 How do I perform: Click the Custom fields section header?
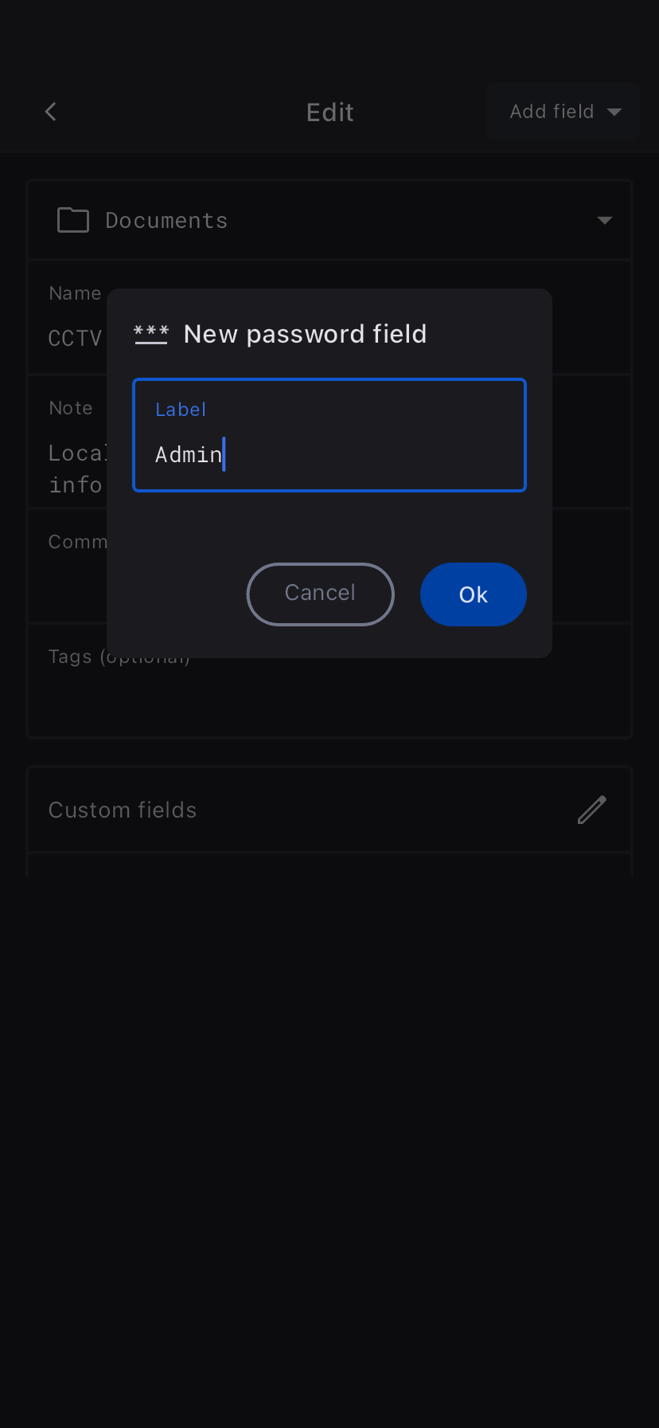coord(123,810)
